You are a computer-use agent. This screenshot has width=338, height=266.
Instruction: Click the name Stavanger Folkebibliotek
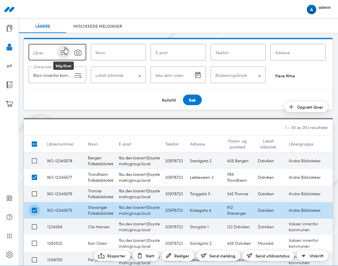[101, 210]
